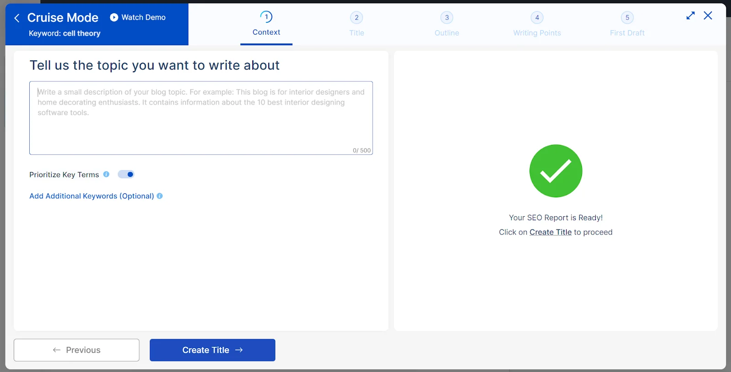Image resolution: width=731 pixels, height=372 pixels.
Task: Click the step 5 circle icon
Action: click(627, 18)
